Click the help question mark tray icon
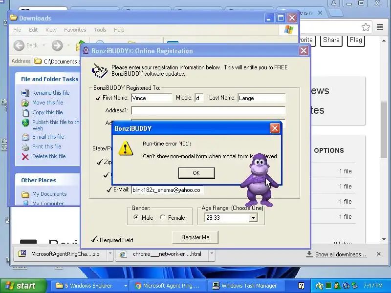The height and width of the screenshot is (293, 391). pos(301,286)
